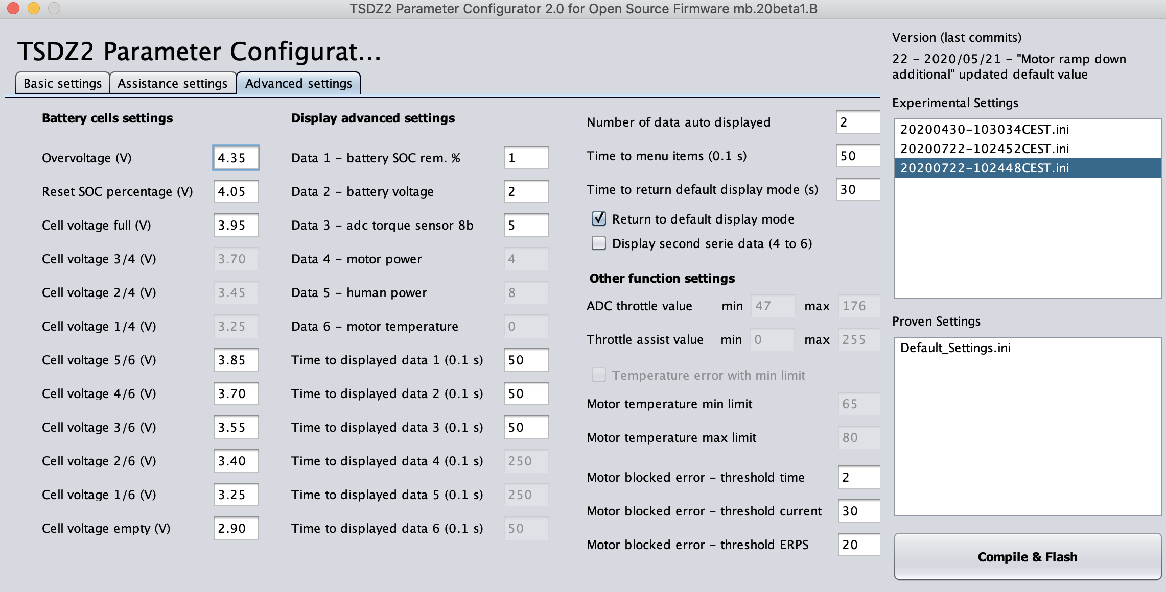Minimize the window with the yellow button
Screen dimensions: 1166x592
[x=34, y=8]
